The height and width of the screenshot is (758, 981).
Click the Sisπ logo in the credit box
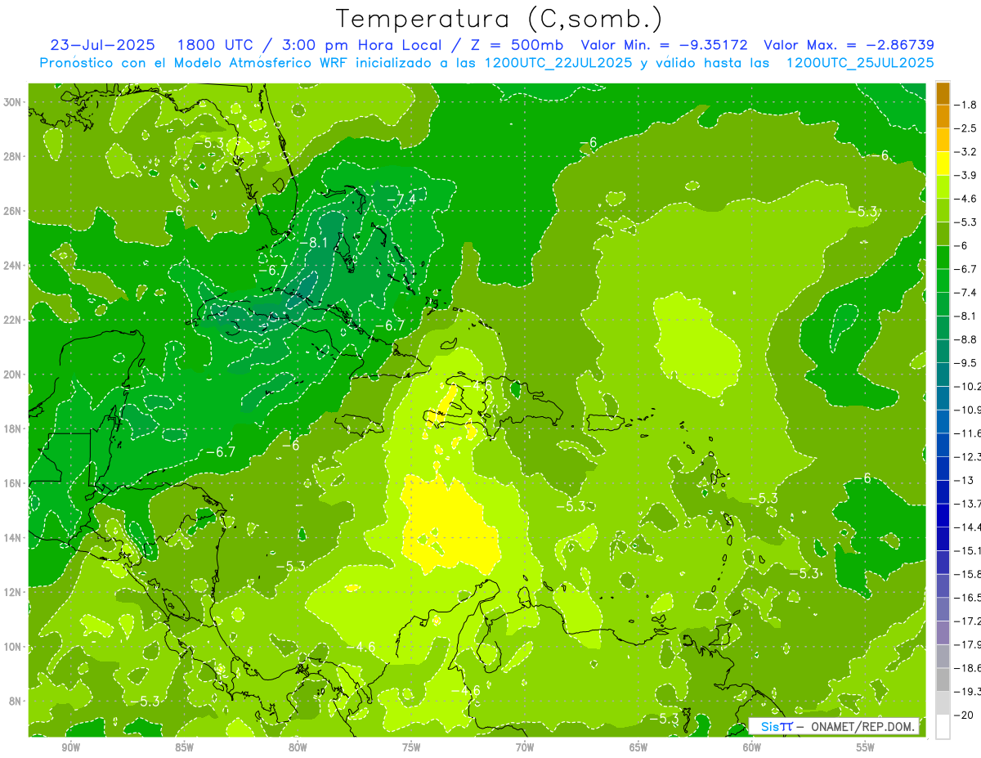tap(777, 727)
